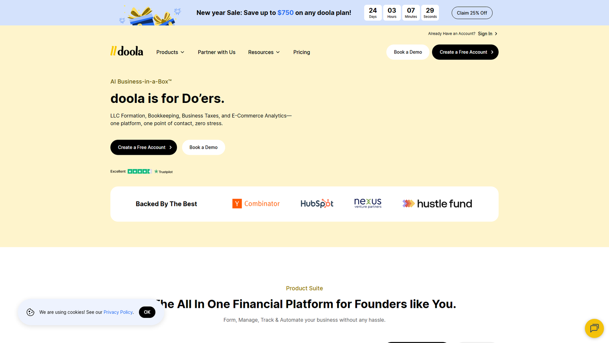Screen dimensions: 609x343
Task: Click the Claim 25% Off button
Action: click(472, 13)
